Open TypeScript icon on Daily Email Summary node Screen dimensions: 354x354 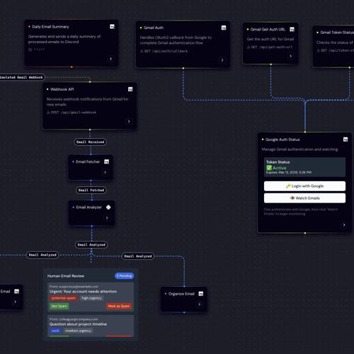pos(112,27)
